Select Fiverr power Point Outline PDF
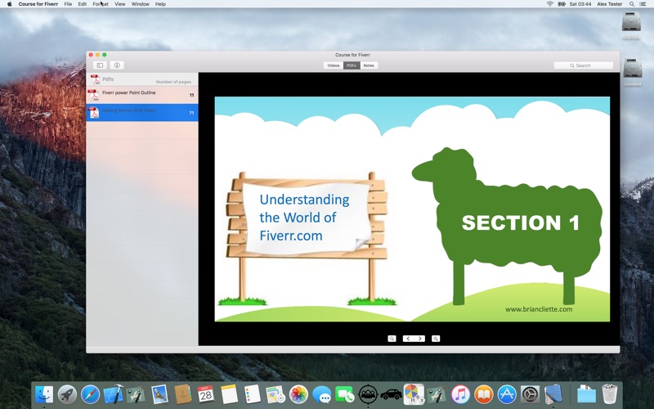This screenshot has width=654, height=409. [141, 95]
